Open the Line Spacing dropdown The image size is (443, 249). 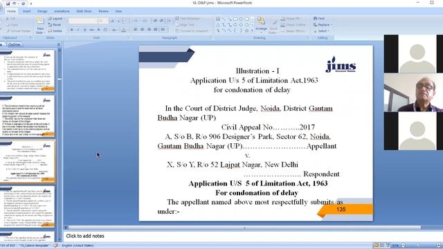tap(169, 21)
